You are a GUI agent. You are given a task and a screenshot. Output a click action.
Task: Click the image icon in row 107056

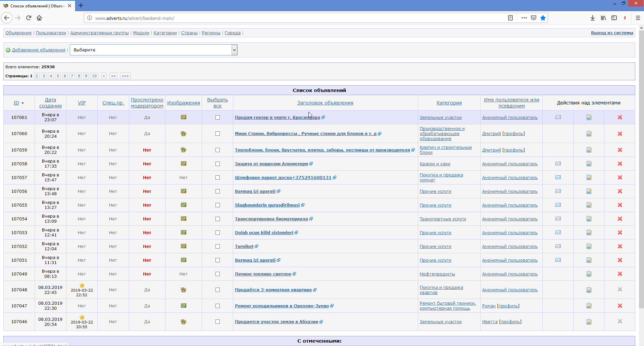tap(183, 191)
